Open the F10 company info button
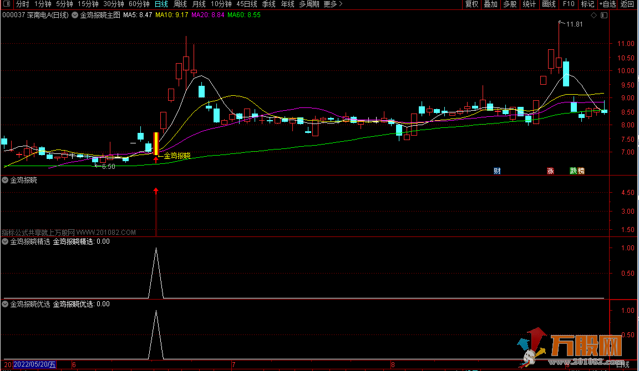This screenshot has width=639, height=371. pyautogui.click(x=569, y=4)
